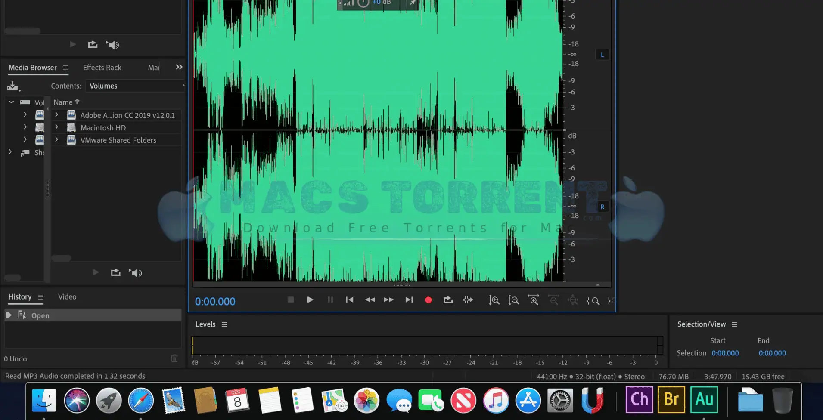Viewport: 823px width, 420px height.
Task: Click the Zoom Out Full icon
Action: [x=573, y=300]
